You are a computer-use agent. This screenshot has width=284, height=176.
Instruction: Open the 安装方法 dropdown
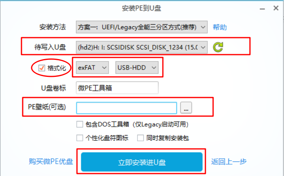click(142, 27)
